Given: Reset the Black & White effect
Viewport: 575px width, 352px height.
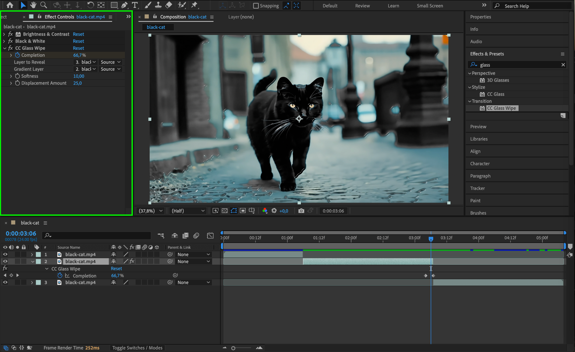Looking at the screenshot, I should click(78, 41).
